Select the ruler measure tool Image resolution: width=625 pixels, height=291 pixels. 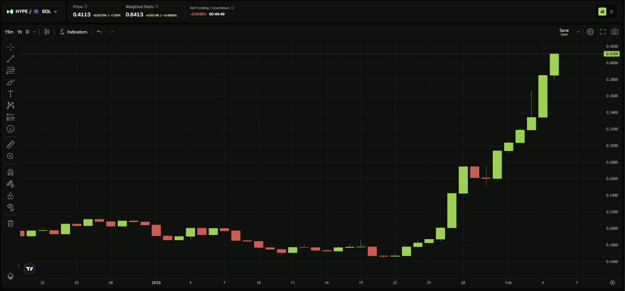[10, 144]
